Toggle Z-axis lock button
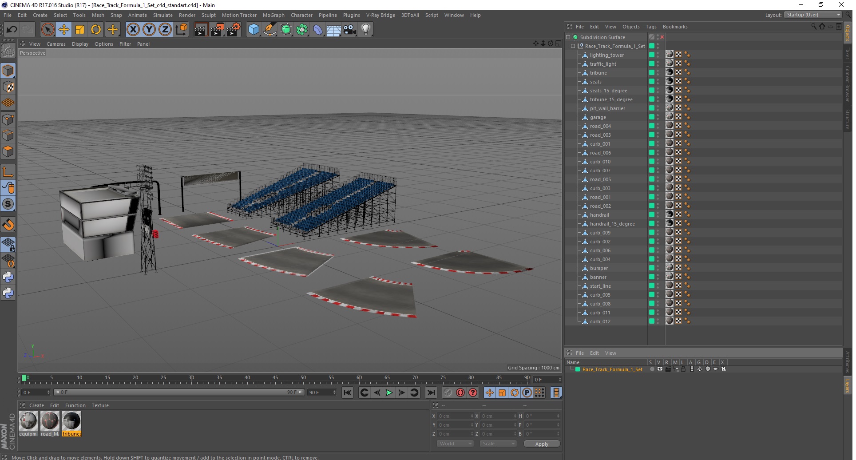856x460 pixels. [x=165, y=30]
